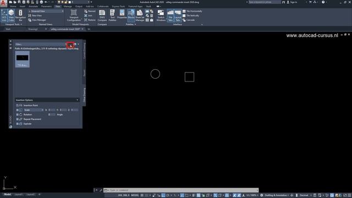Screen dimensions: 352x198
Task: Open DWG Compare
Action: click(x=102, y=15)
